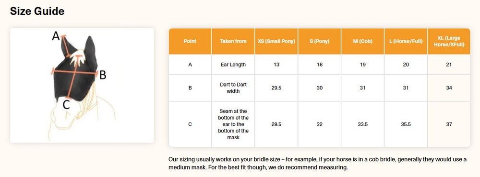Click the 'Dart to Dart width' cell
480x177 pixels.
click(x=233, y=88)
